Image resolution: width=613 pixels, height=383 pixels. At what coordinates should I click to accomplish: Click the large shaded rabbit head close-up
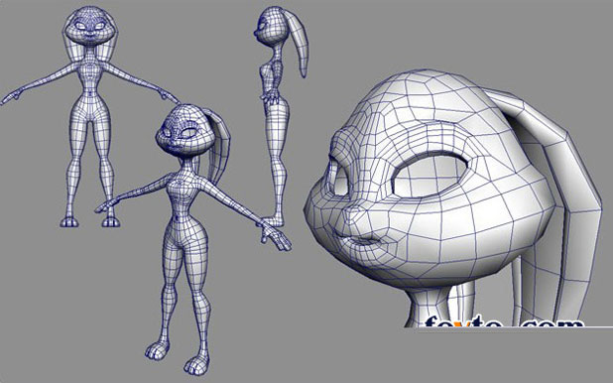pyautogui.click(x=453, y=198)
